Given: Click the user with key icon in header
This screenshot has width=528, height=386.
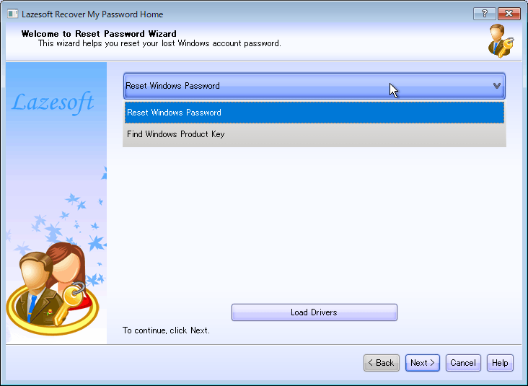Looking at the screenshot, I should [501, 40].
